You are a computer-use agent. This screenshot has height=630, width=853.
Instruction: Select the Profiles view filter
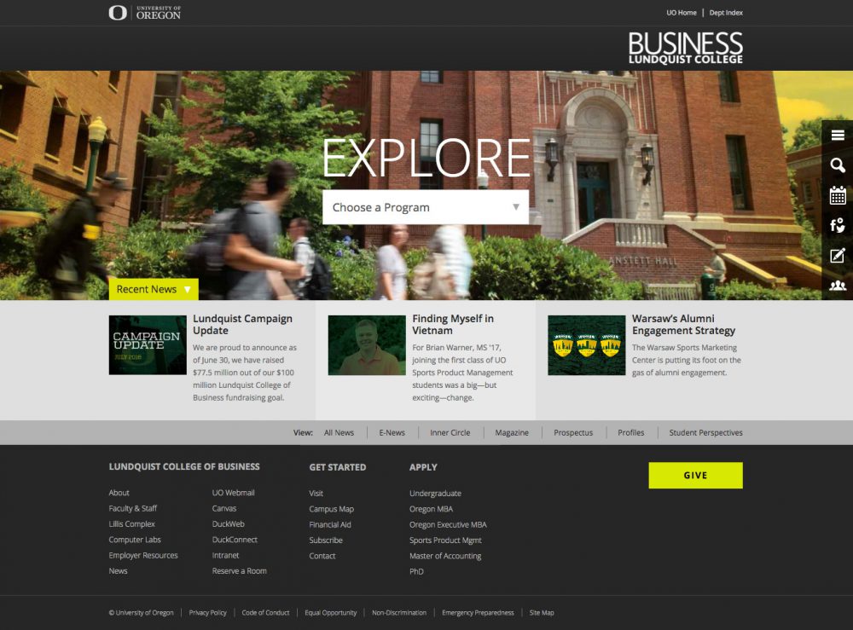(631, 432)
